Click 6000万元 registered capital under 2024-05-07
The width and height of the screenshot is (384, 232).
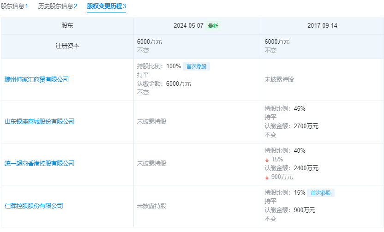pyautogui.click(x=150, y=42)
